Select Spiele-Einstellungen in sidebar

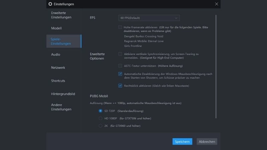(x=64, y=41)
